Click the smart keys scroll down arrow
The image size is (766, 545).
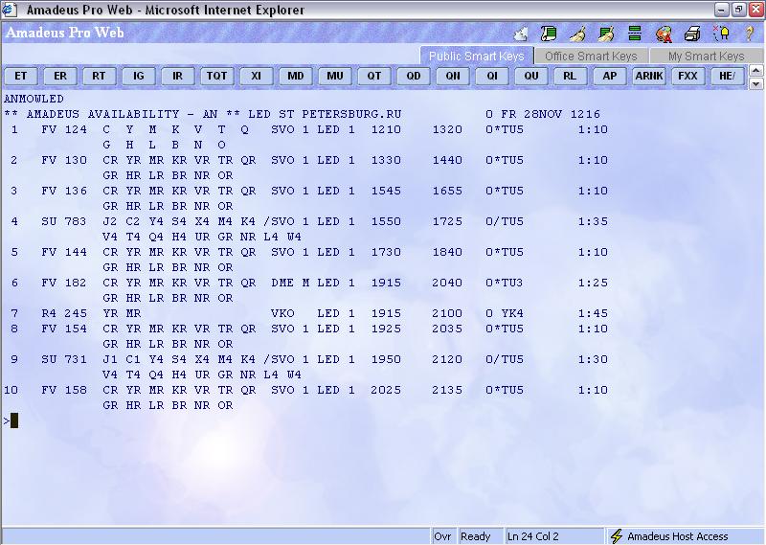click(755, 83)
